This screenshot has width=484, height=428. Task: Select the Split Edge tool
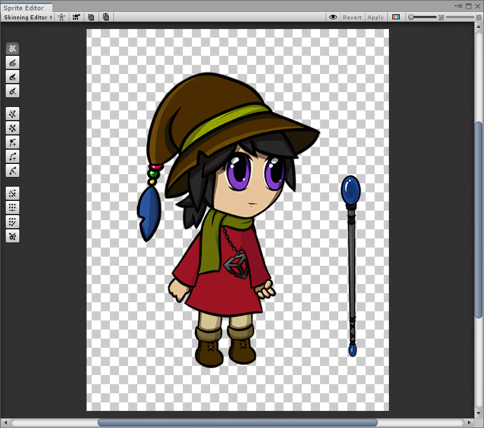point(13,170)
